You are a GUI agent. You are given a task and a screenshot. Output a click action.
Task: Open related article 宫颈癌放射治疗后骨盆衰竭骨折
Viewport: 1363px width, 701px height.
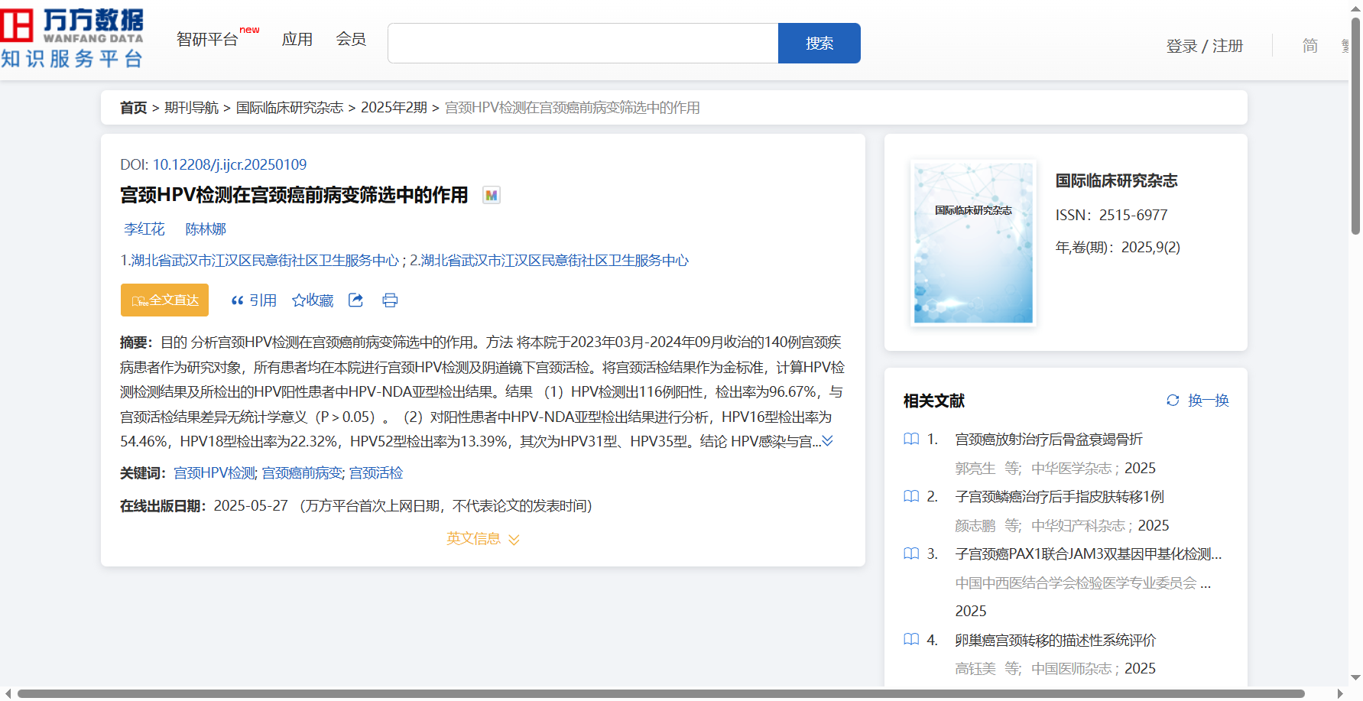[1049, 439]
